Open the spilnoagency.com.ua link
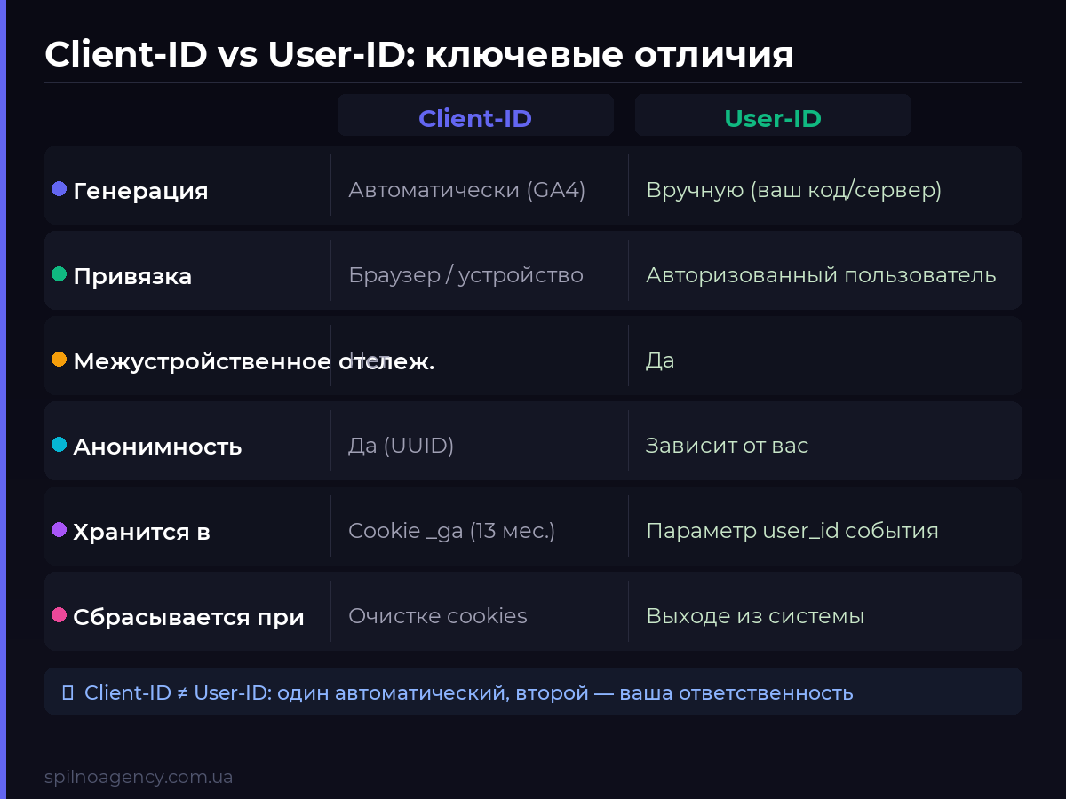This screenshot has width=1066, height=799. 139,777
